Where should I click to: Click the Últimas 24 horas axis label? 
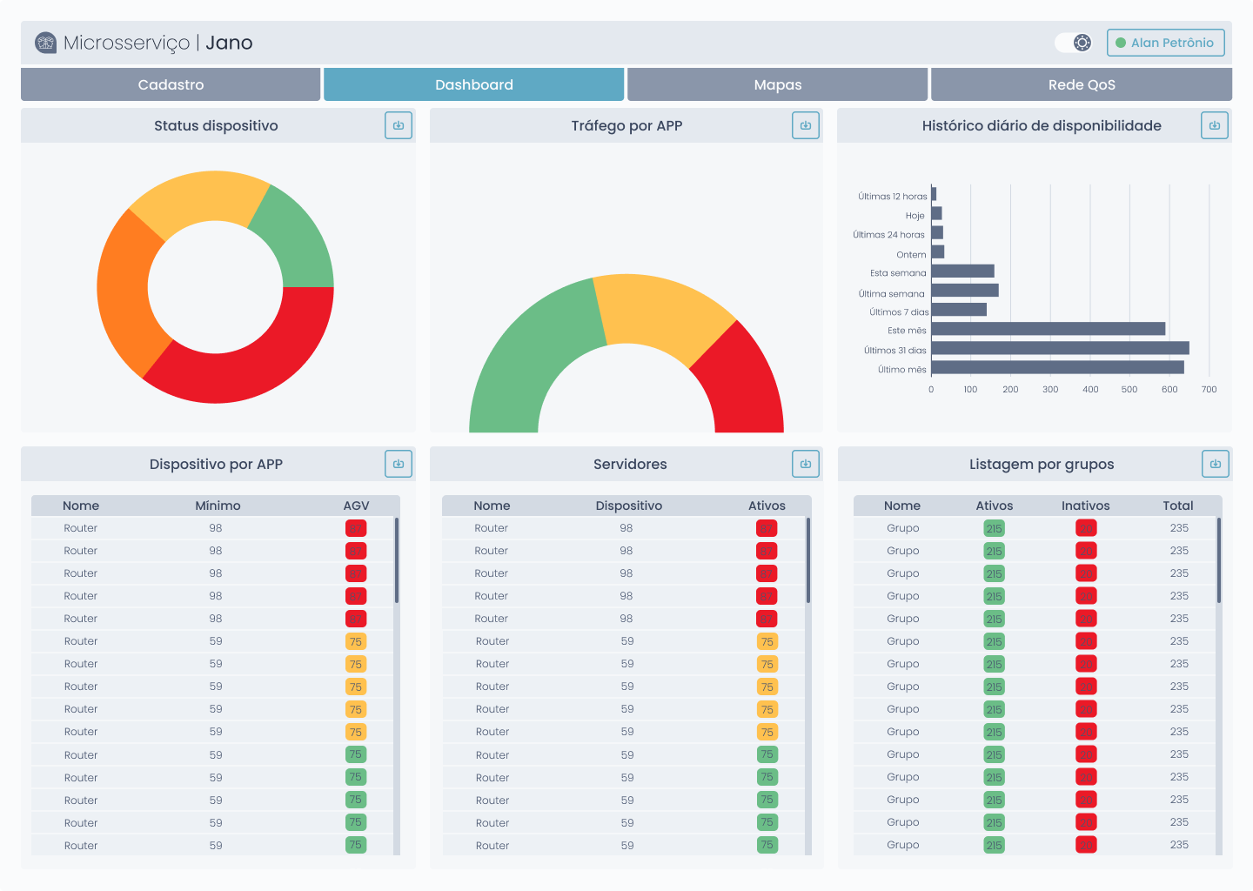(x=888, y=235)
